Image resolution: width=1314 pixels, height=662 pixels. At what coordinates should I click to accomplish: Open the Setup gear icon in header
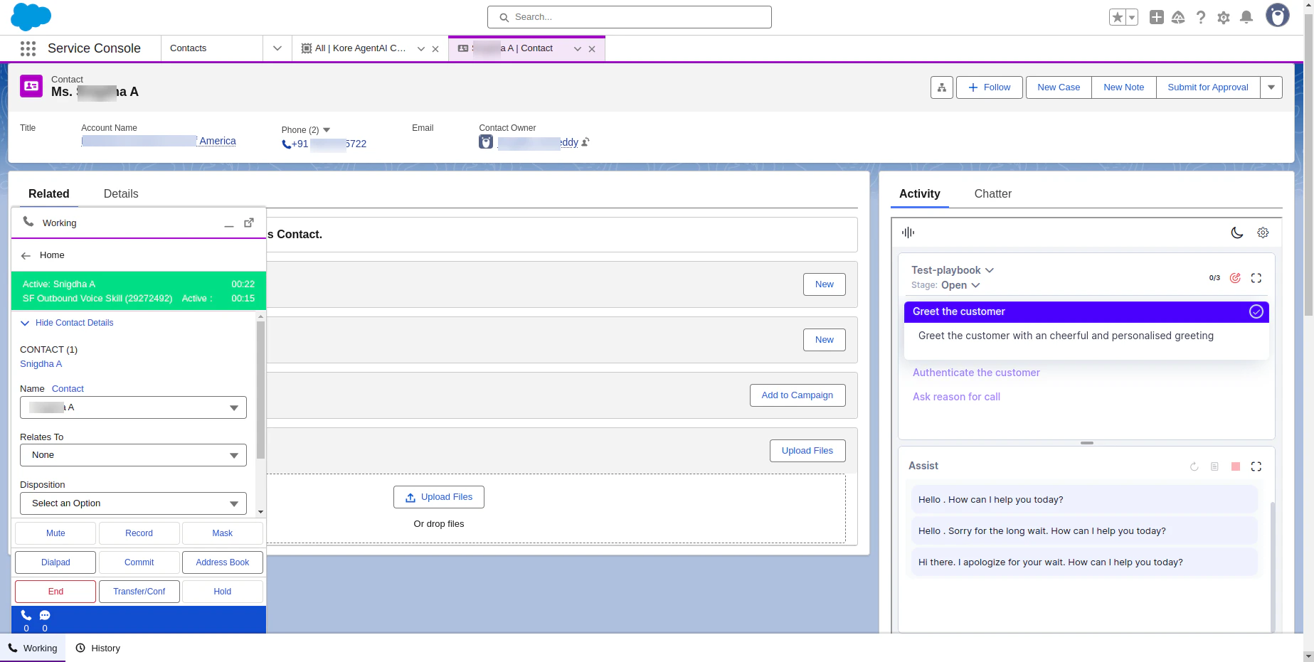point(1224,17)
